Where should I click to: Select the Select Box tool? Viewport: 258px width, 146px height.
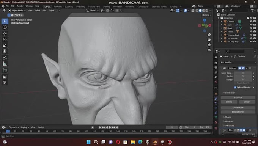[x=5, y=21]
